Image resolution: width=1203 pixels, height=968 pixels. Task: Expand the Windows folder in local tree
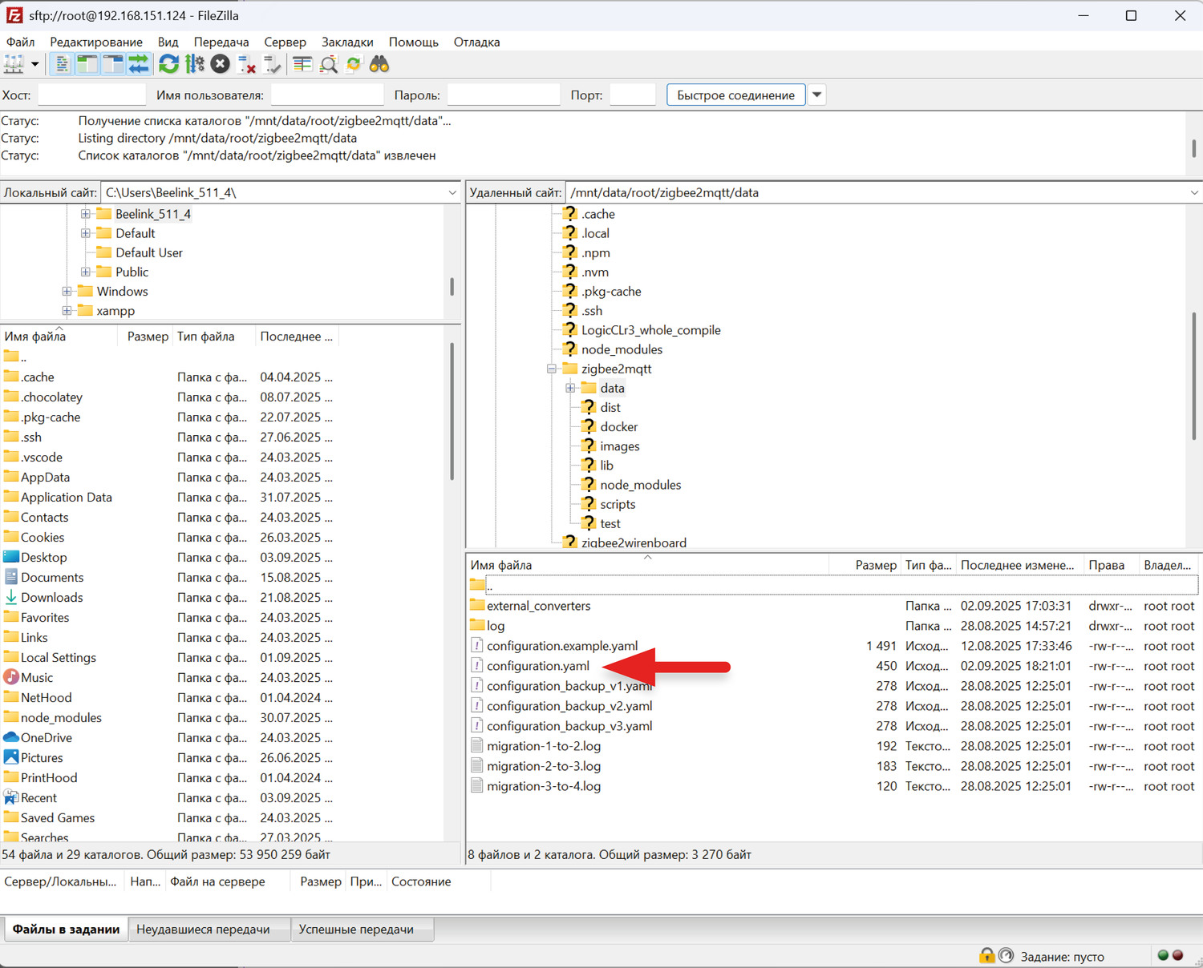67,292
